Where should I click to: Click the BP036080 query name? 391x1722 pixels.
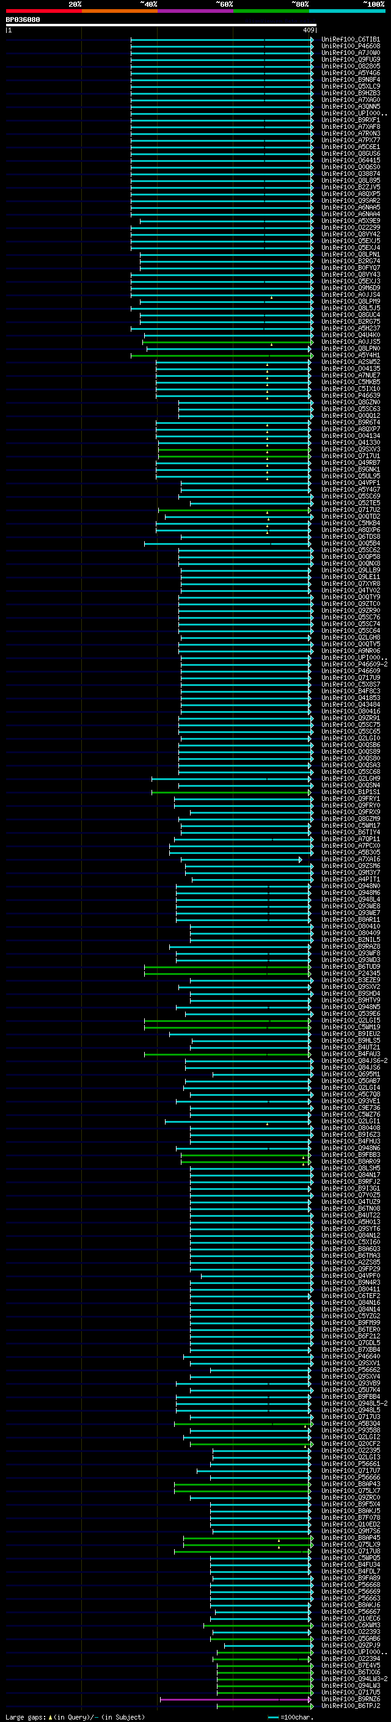point(23,20)
